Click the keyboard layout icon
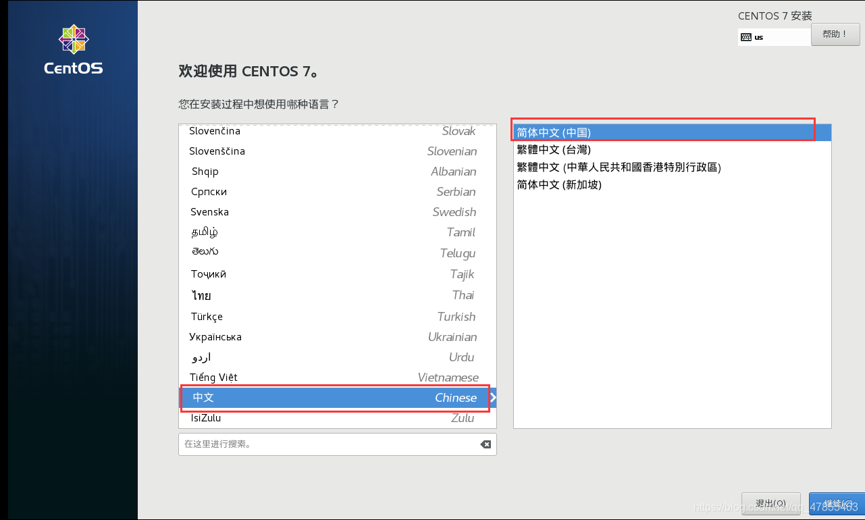The width and height of the screenshot is (865, 520). (746, 37)
